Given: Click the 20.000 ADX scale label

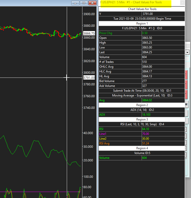Looking at the screenshot, I should [88, 160].
